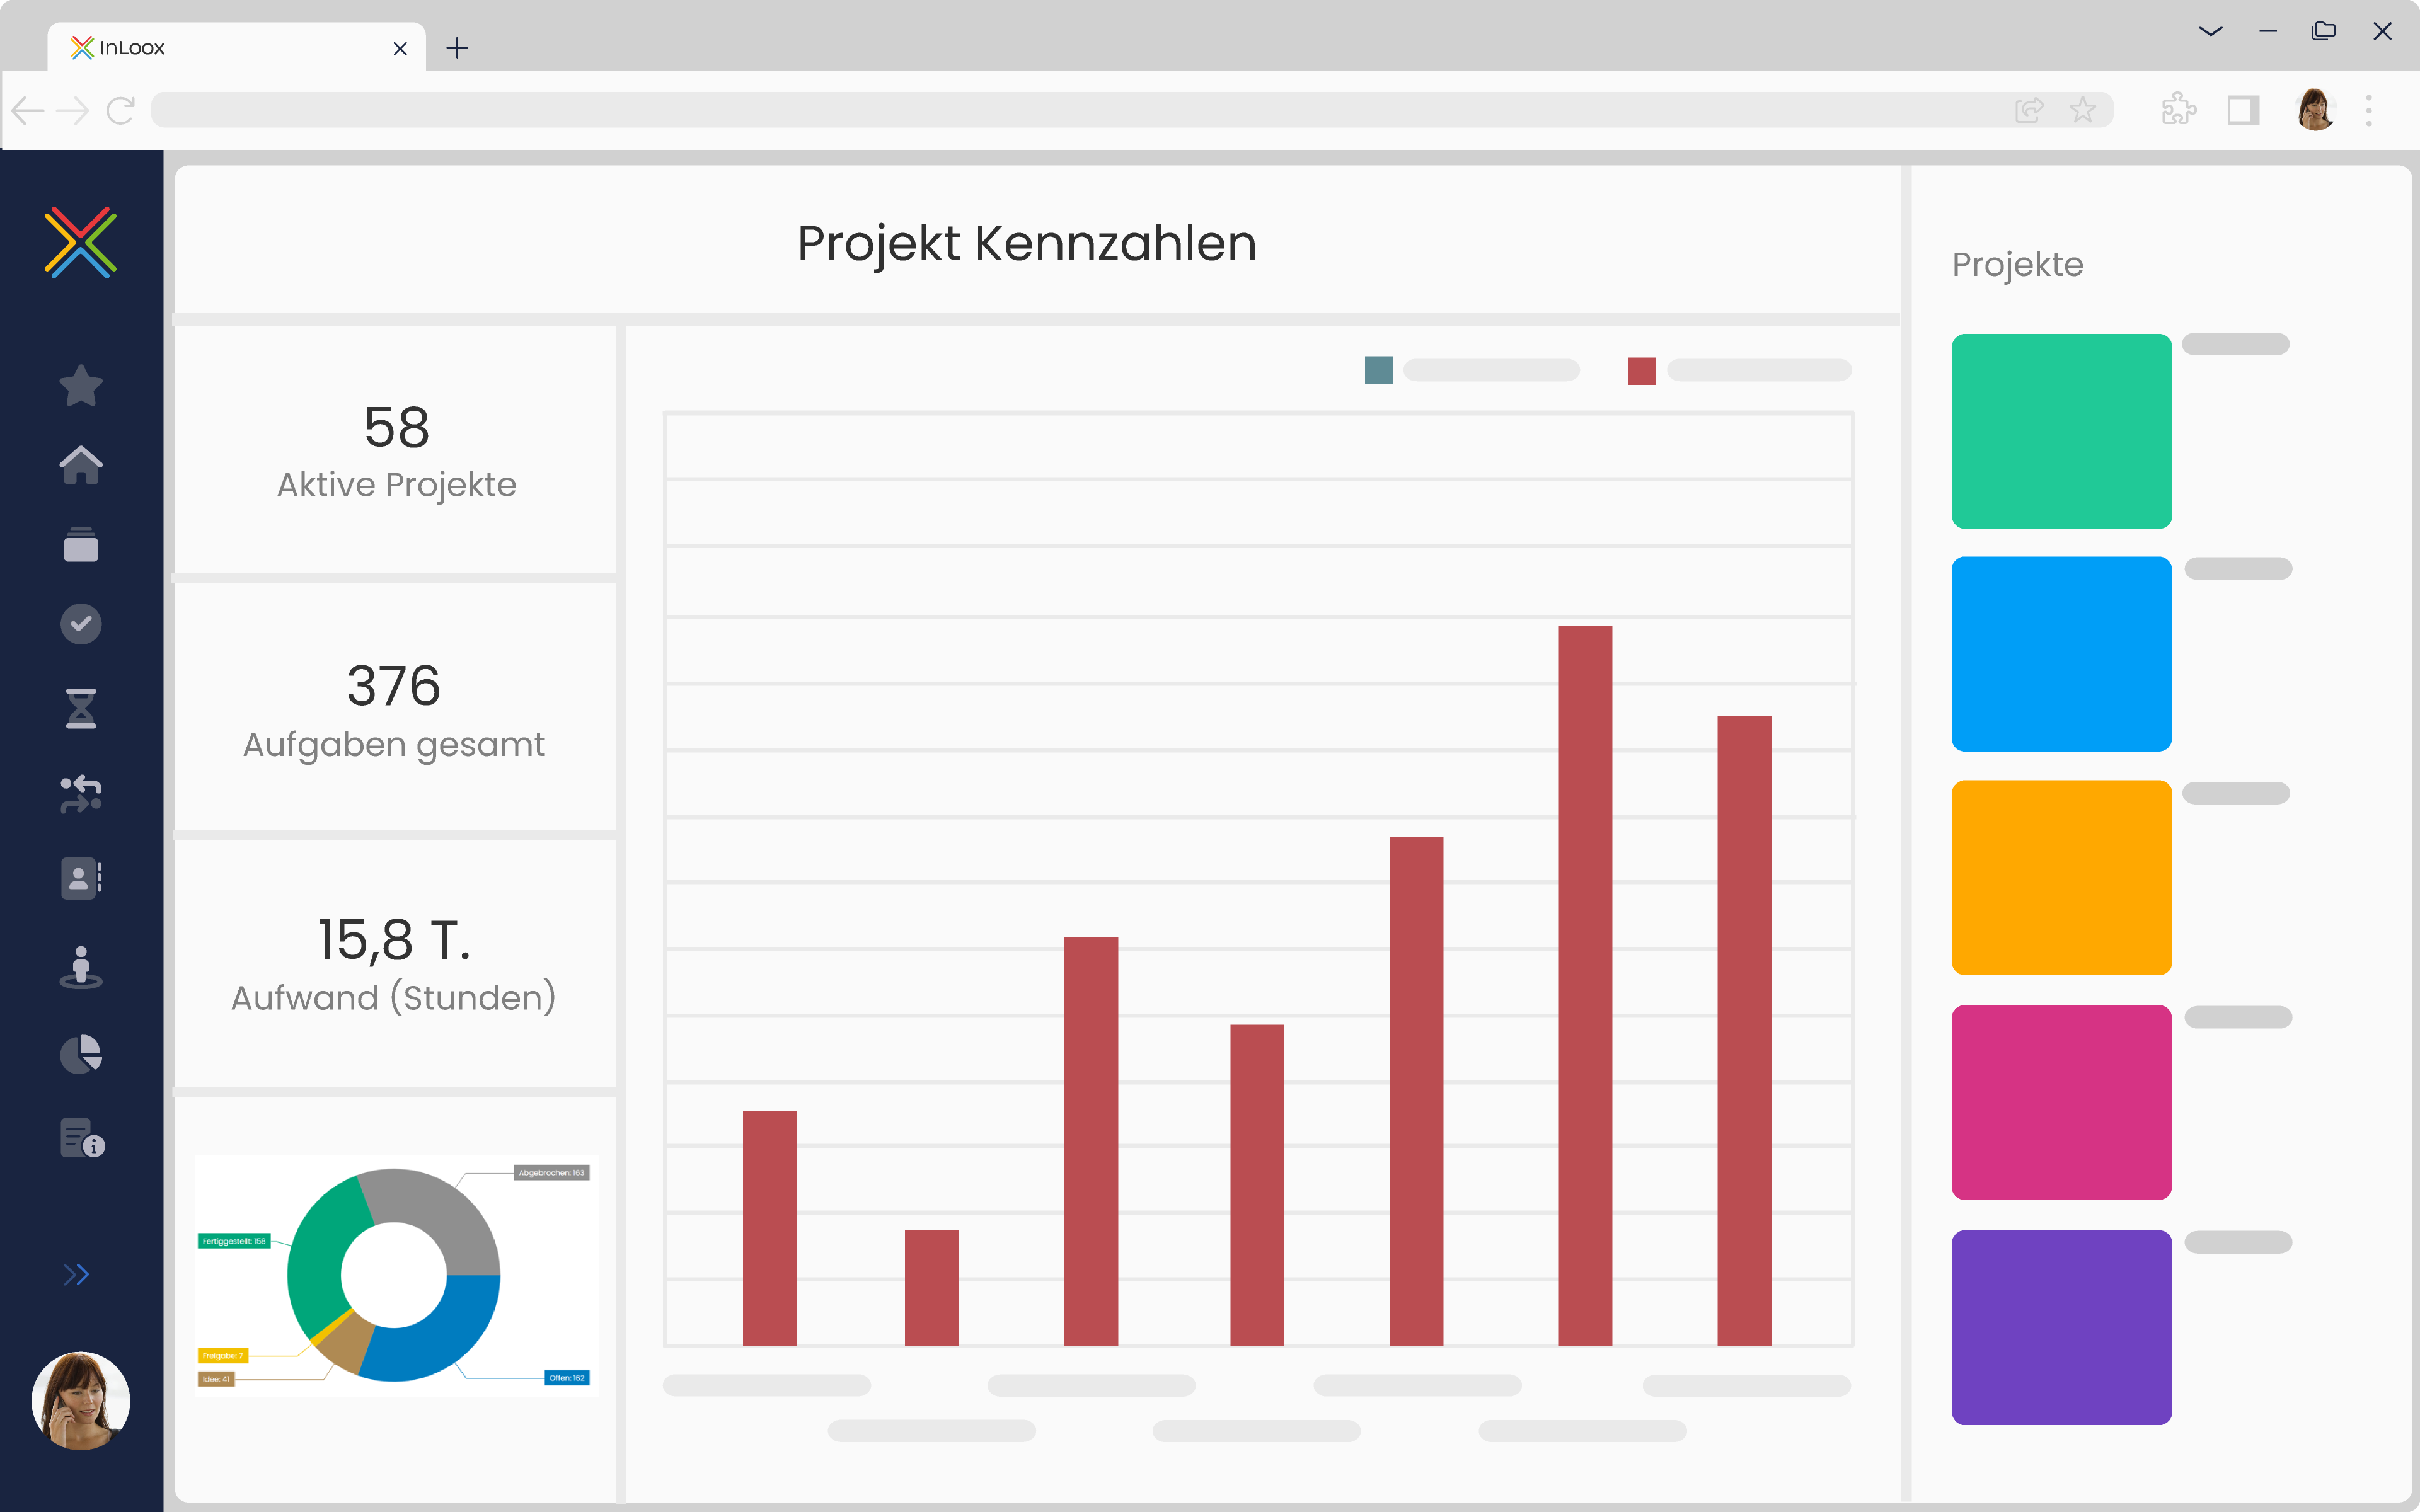This screenshot has height=1512, width=2420.
Task: Open favorites star in sidebar
Action: pyautogui.click(x=81, y=385)
